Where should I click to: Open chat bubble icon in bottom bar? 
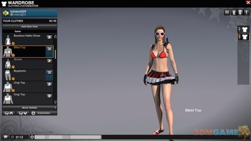point(5,137)
